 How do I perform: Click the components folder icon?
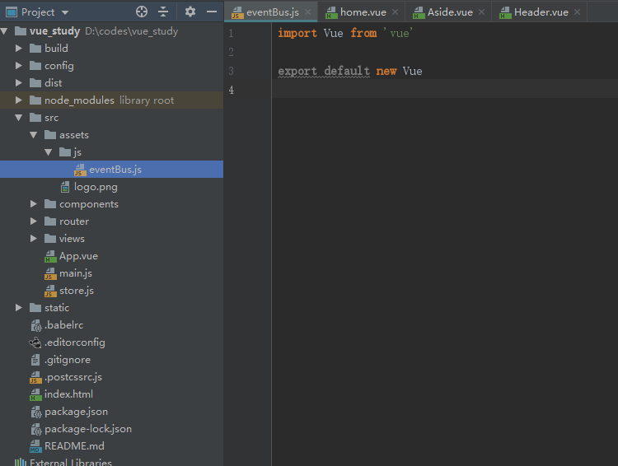pos(50,204)
